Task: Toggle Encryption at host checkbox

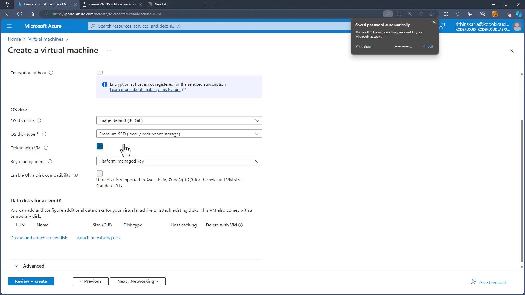Action: click(x=100, y=72)
